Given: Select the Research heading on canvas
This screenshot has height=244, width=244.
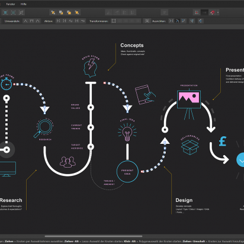Looking at the screenshot, I should point(11,200).
